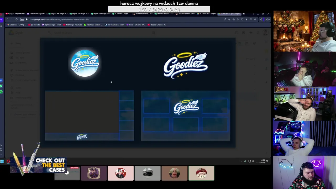The image size is (336, 189).
Task: Click the padlock site info icon
Action: tap(27, 19)
